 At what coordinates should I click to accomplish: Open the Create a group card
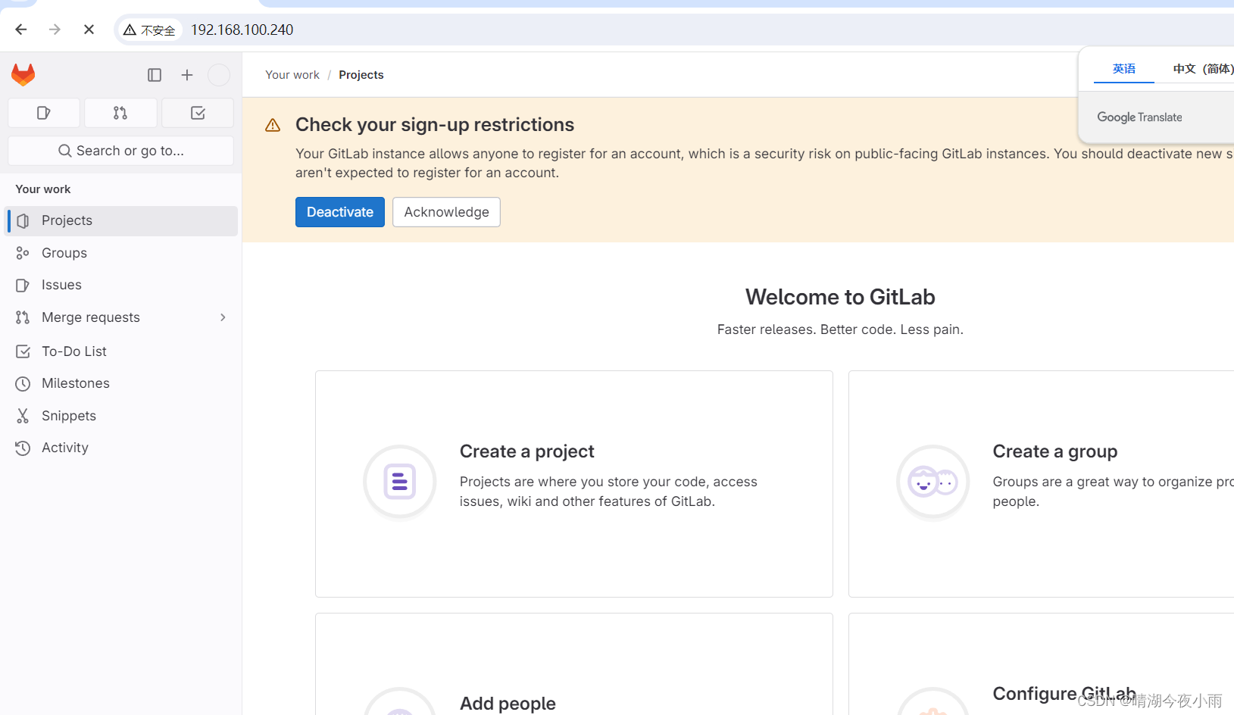[1041, 484]
